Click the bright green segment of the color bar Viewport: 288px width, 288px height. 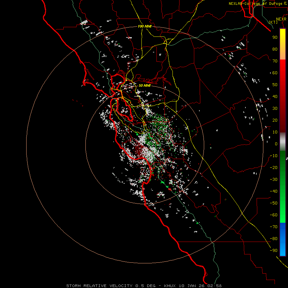(283, 211)
